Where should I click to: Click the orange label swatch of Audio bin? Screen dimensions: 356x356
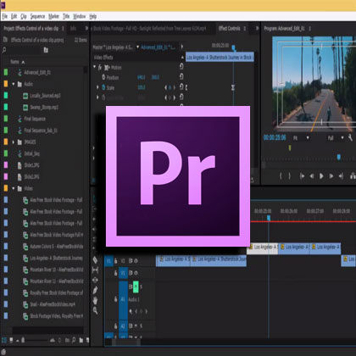[x=6, y=84]
